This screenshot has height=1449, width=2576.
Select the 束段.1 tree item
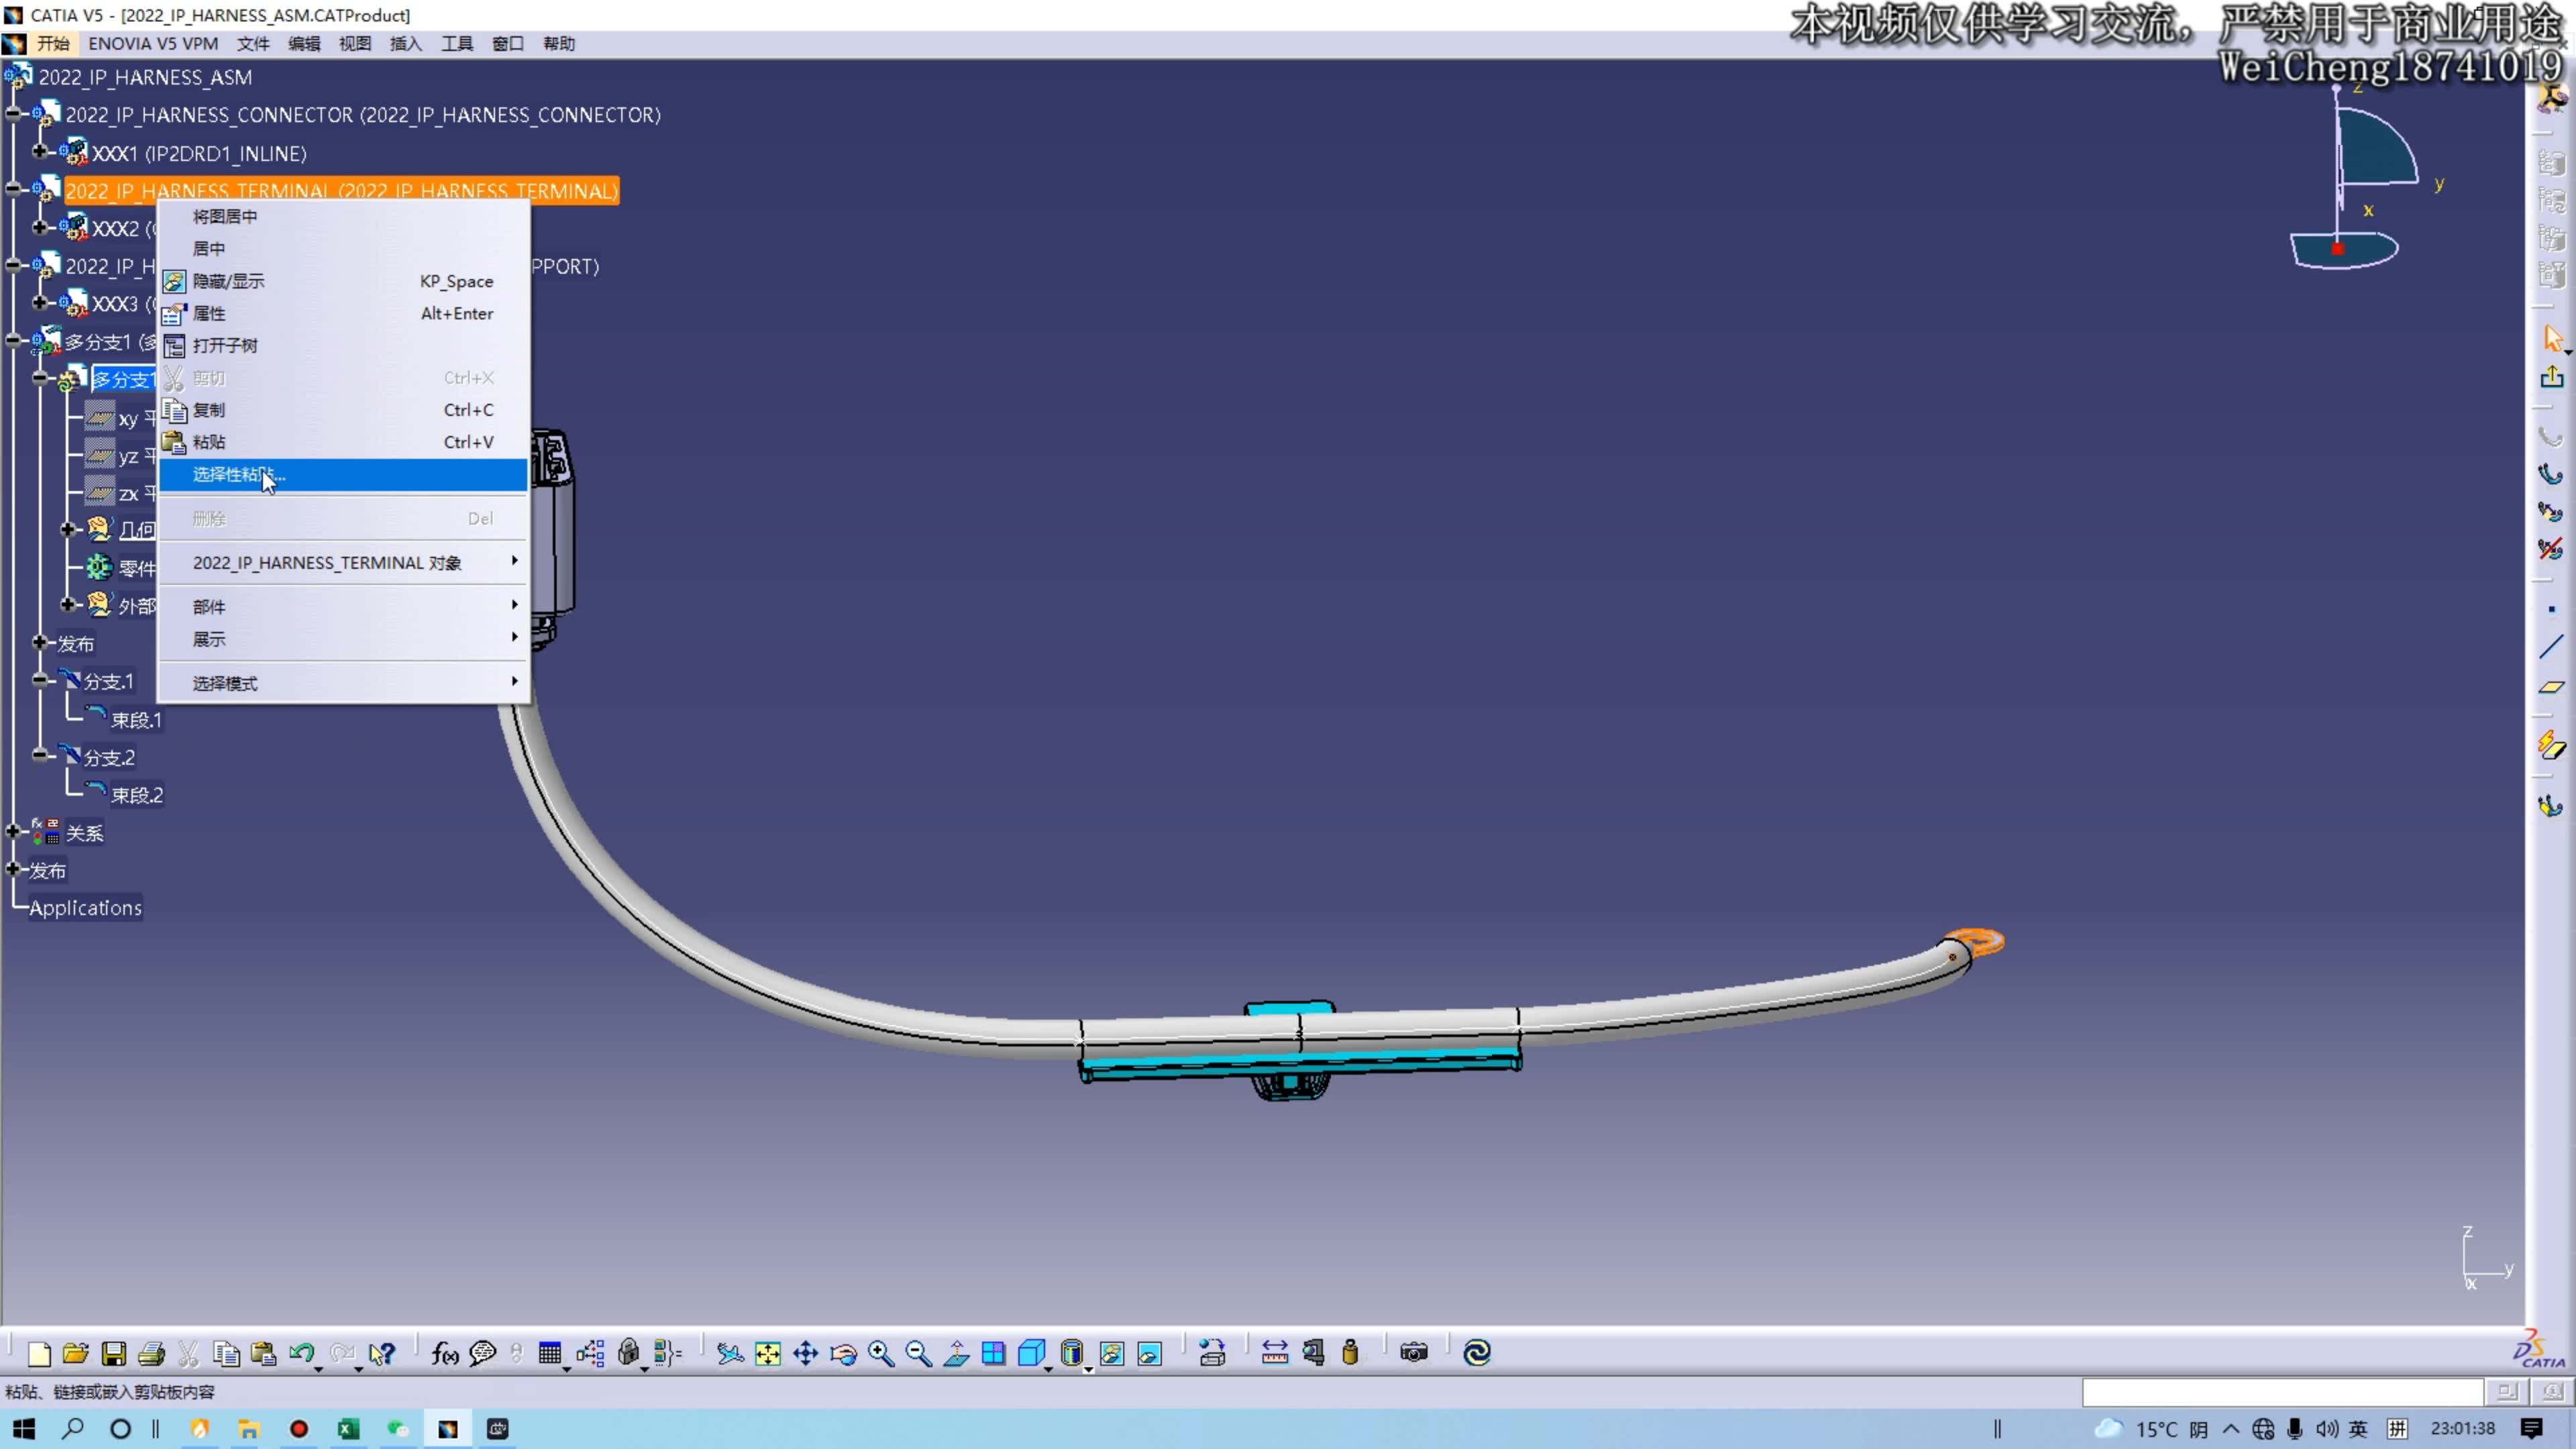[x=136, y=719]
